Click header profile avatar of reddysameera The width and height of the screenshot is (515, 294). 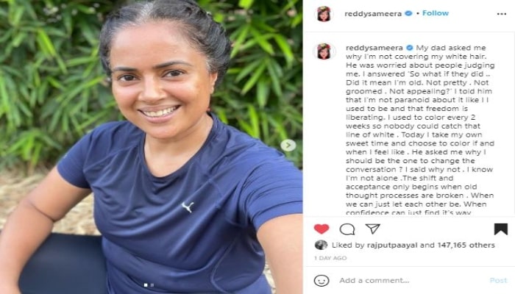pyautogui.click(x=324, y=14)
